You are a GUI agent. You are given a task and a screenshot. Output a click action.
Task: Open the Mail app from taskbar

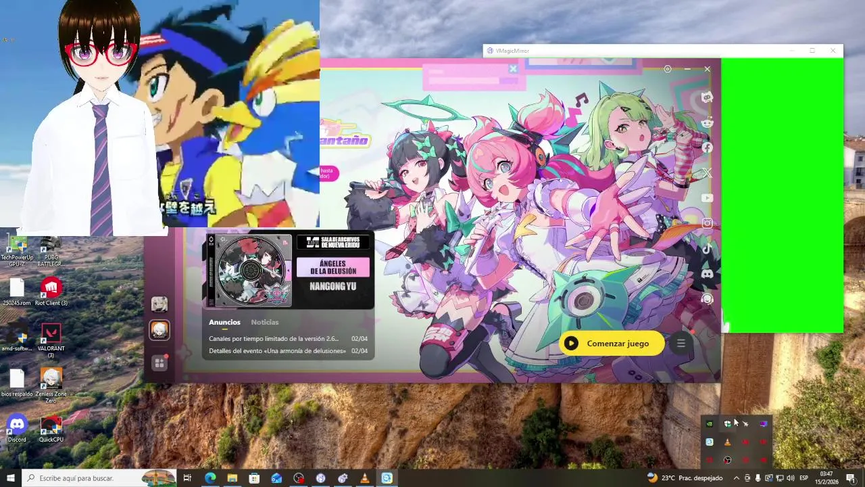pos(276,478)
